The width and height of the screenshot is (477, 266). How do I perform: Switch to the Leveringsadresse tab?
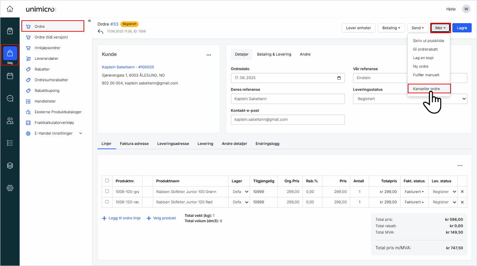pyautogui.click(x=173, y=144)
